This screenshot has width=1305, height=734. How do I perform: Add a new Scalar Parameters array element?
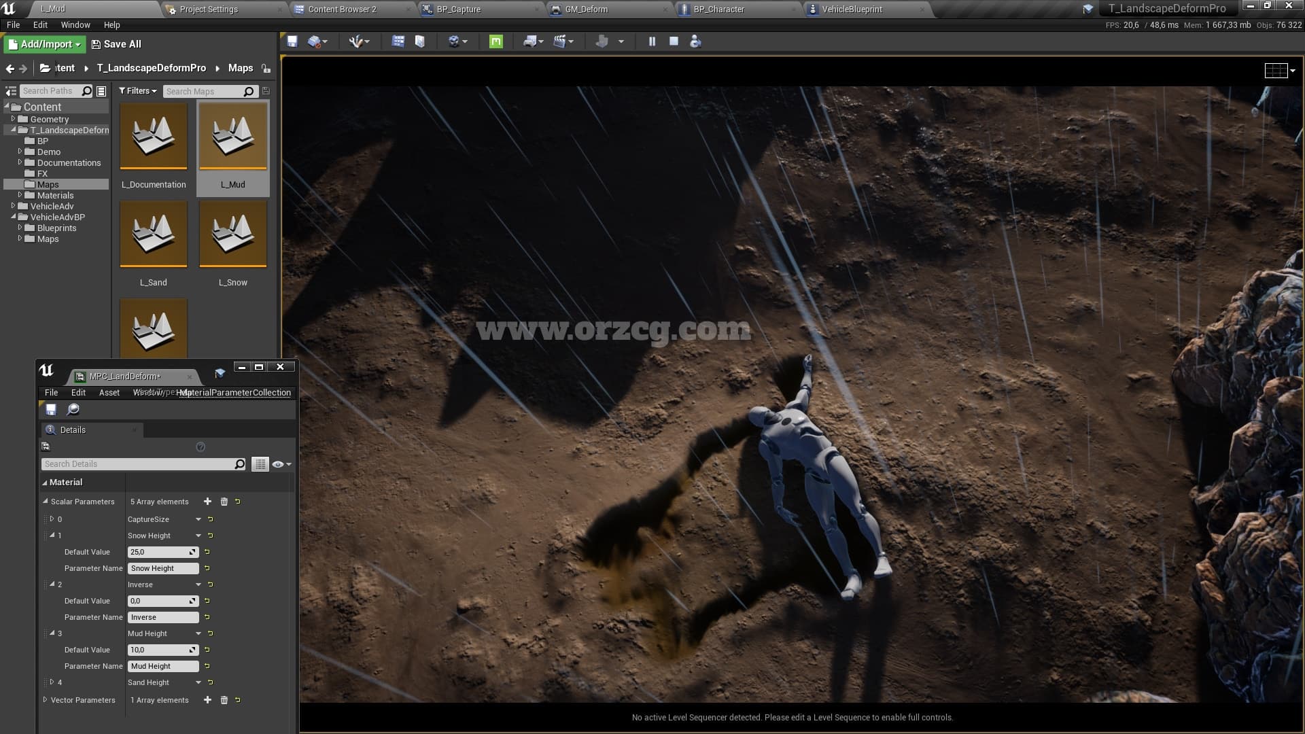(x=207, y=502)
